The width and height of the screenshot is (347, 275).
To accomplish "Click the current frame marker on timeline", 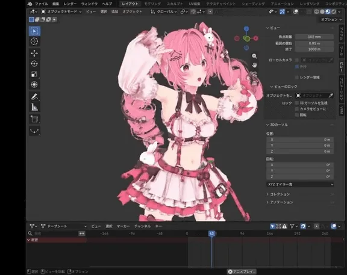I will [212, 233].
